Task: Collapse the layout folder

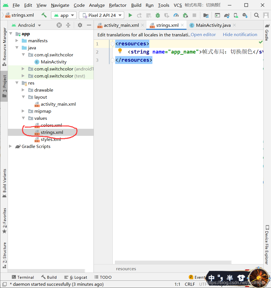Action: click(x=23, y=97)
